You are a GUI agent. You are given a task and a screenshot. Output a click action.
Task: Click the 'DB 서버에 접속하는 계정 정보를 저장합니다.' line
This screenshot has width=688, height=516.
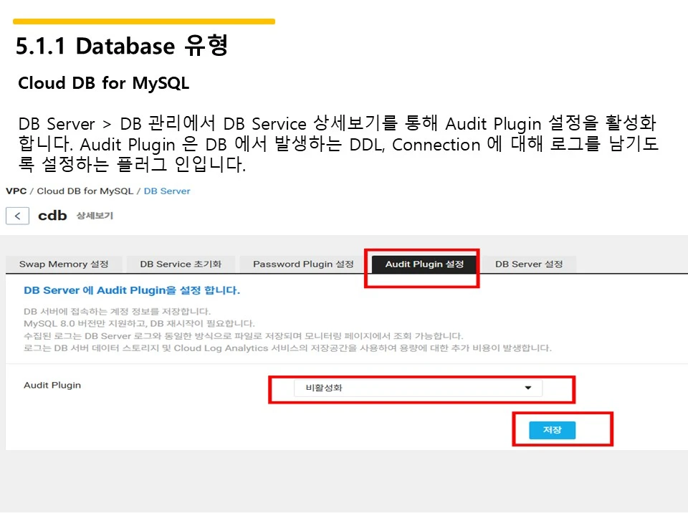coord(117,312)
